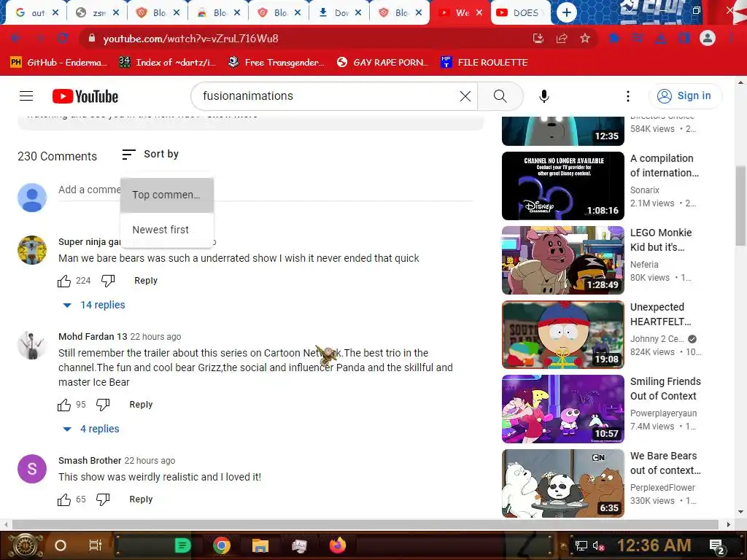Reply to Super ninja gamer's comment
The image size is (747, 560).
pyautogui.click(x=146, y=281)
